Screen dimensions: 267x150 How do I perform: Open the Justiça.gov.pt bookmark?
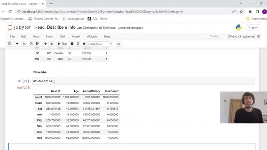pos(73,19)
